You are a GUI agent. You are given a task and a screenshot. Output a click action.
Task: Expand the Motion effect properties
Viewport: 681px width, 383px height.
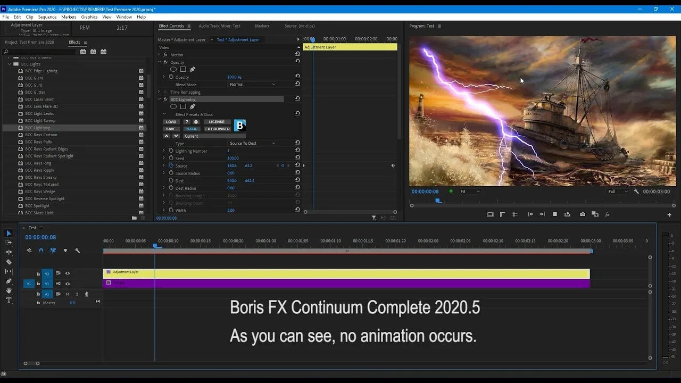click(x=159, y=55)
